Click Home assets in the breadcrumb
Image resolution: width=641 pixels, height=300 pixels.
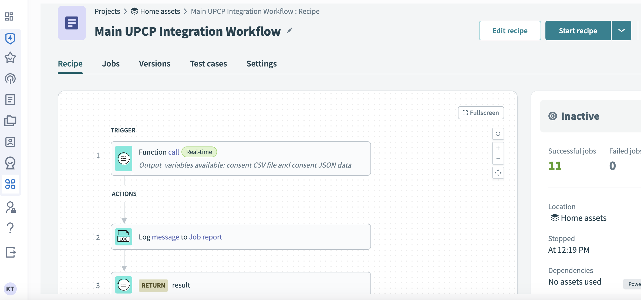(x=160, y=11)
